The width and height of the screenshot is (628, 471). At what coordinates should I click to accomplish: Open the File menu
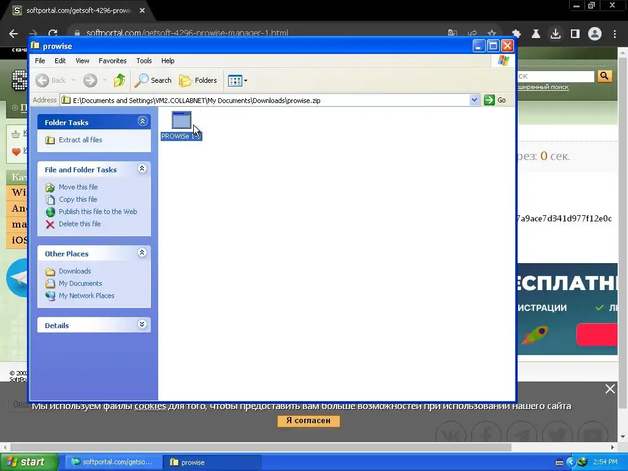(40, 61)
